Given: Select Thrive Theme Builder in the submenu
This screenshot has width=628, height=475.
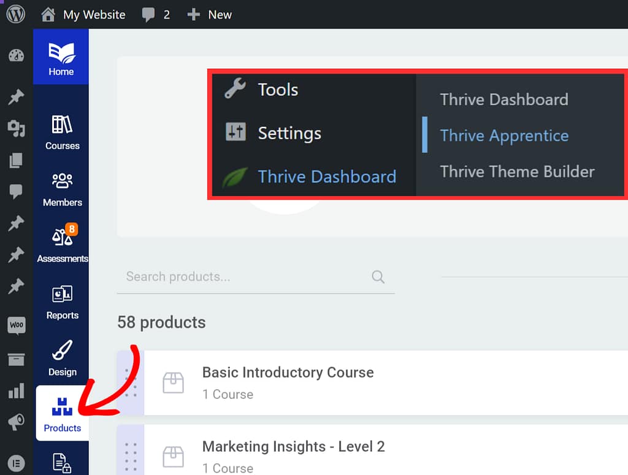Looking at the screenshot, I should 517,172.
